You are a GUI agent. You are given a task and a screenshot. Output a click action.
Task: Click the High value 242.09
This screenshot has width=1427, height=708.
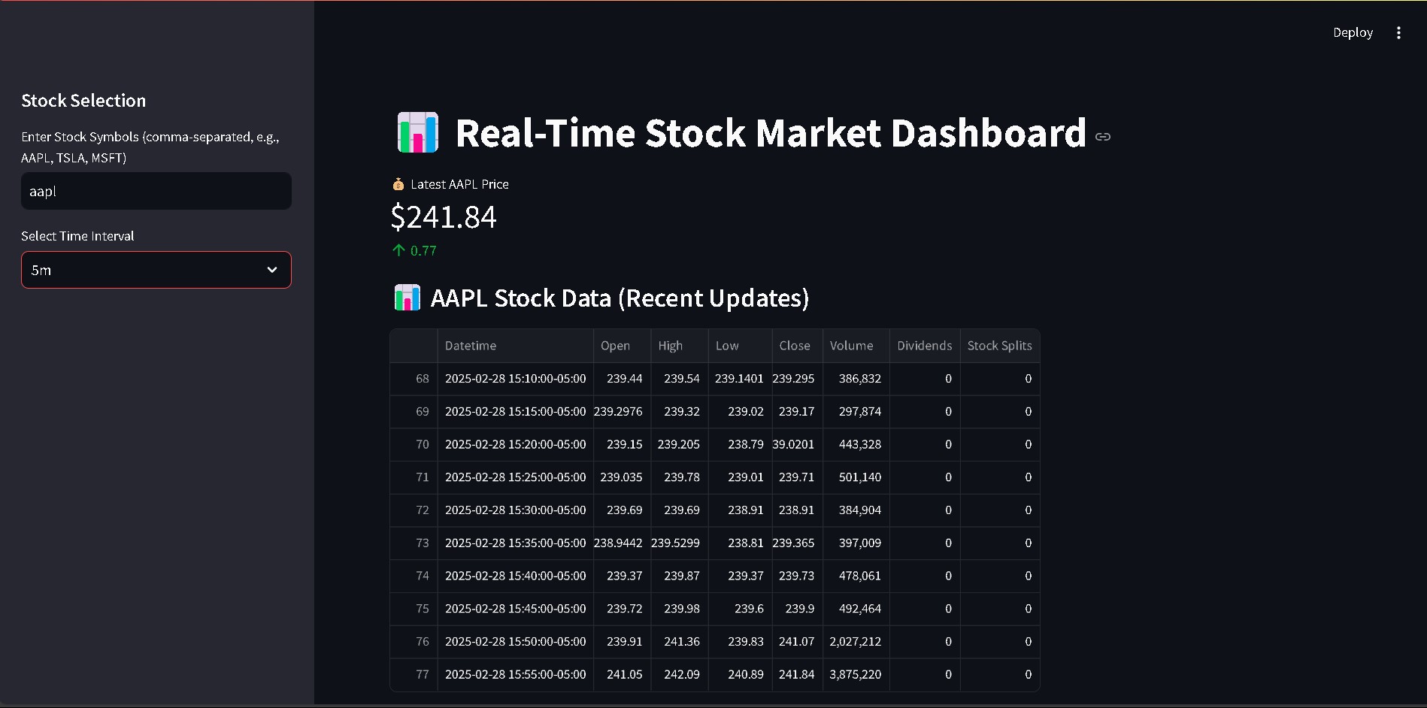679,675
